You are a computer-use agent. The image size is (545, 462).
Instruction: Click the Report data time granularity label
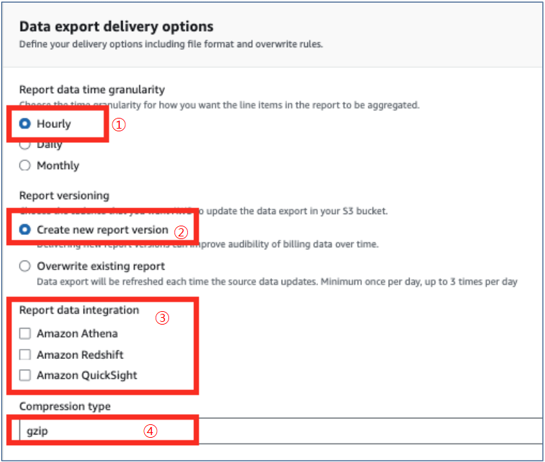[x=92, y=90]
